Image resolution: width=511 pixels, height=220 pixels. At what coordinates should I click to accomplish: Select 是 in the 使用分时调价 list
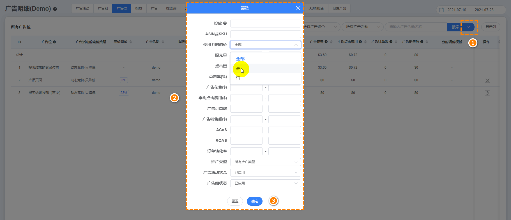pos(238,68)
